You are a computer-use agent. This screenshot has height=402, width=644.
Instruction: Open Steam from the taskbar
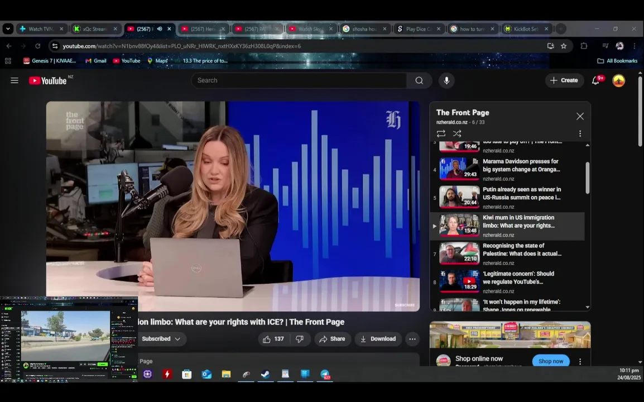coord(265,374)
